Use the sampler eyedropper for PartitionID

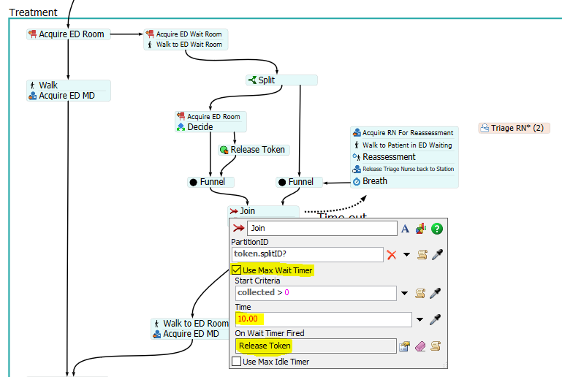click(437, 255)
